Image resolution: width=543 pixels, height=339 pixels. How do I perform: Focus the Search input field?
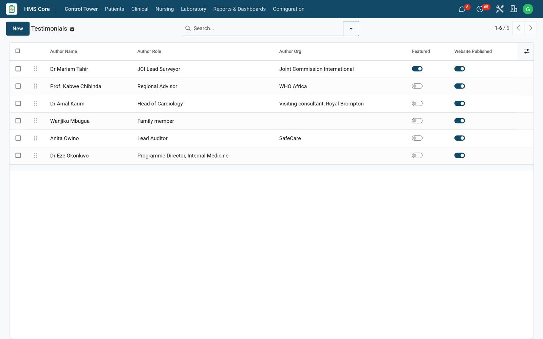tap(267, 28)
